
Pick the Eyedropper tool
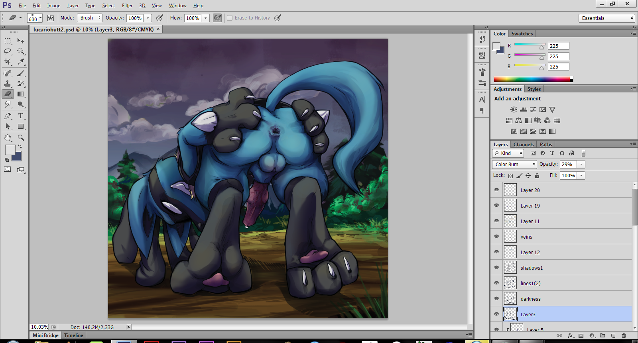coord(21,62)
